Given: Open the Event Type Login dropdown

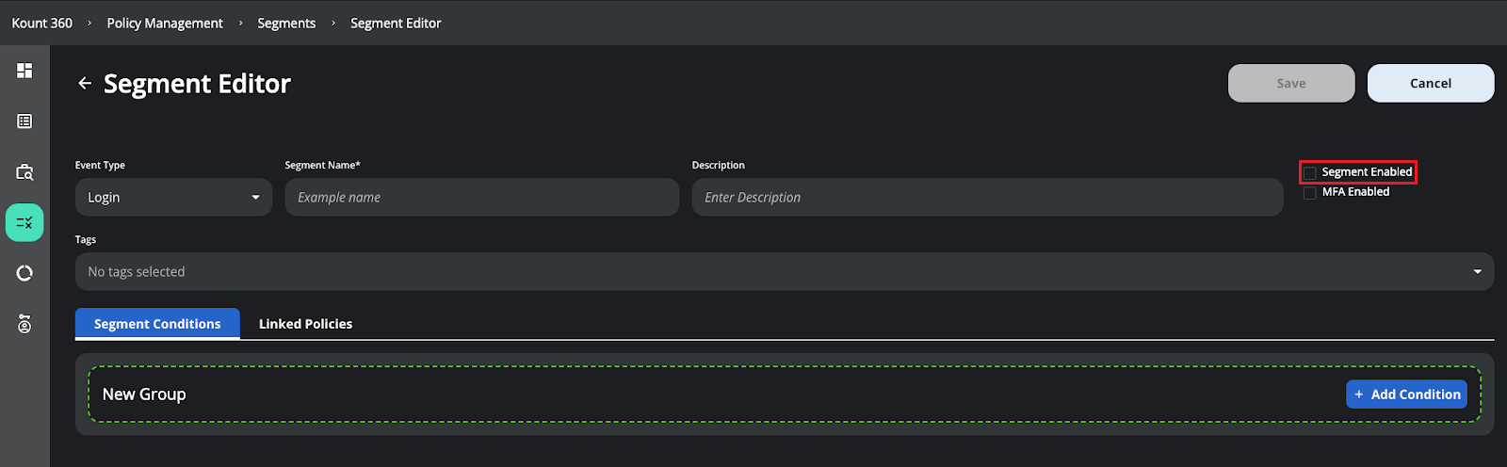Looking at the screenshot, I should point(173,198).
